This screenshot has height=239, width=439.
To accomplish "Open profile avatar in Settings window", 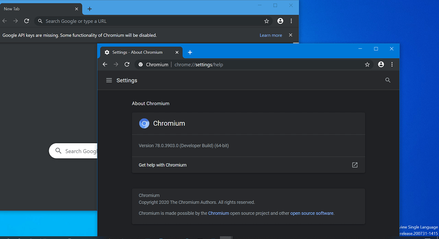I will click(381, 65).
